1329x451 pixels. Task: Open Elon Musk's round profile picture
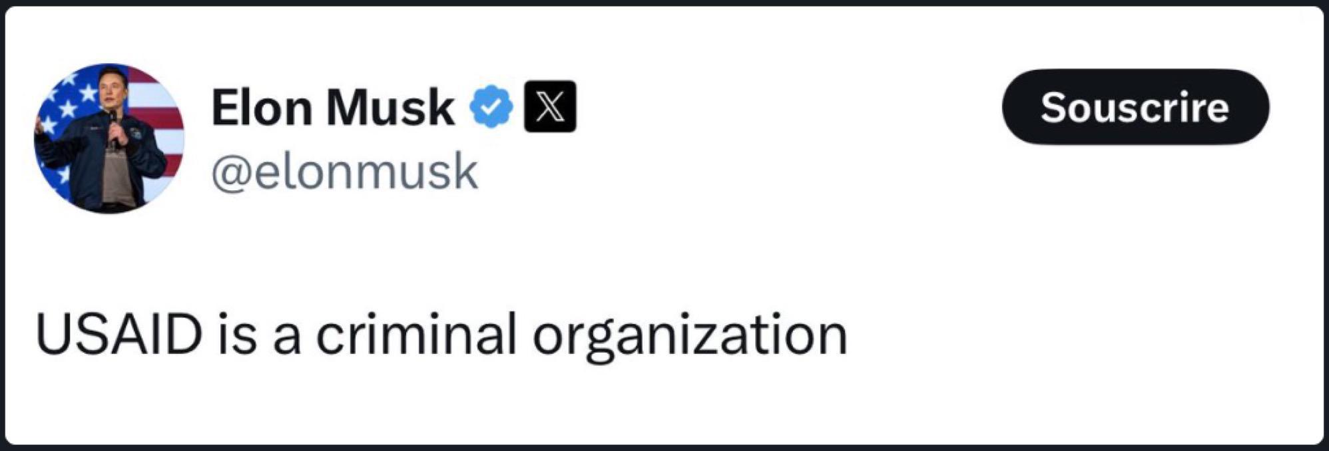click(109, 138)
